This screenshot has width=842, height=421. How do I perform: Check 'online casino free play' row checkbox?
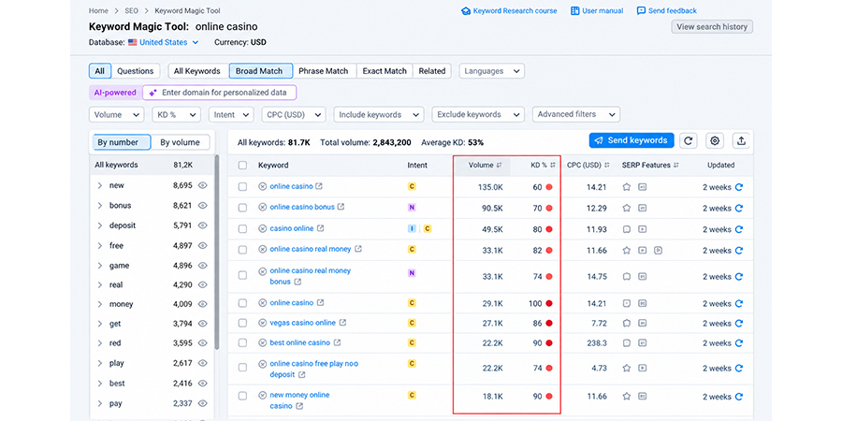tap(242, 368)
